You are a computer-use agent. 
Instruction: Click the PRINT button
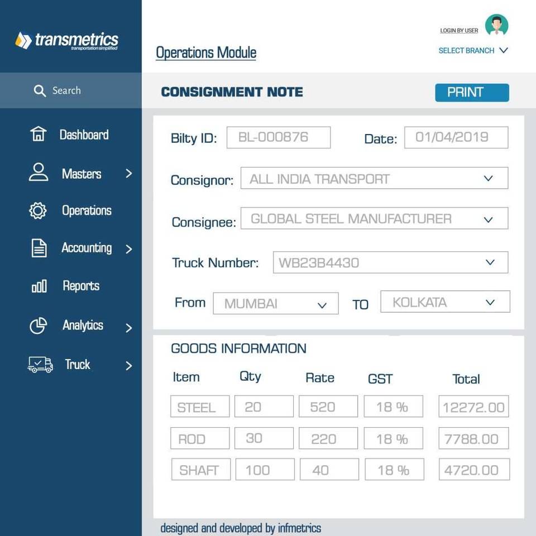472,93
